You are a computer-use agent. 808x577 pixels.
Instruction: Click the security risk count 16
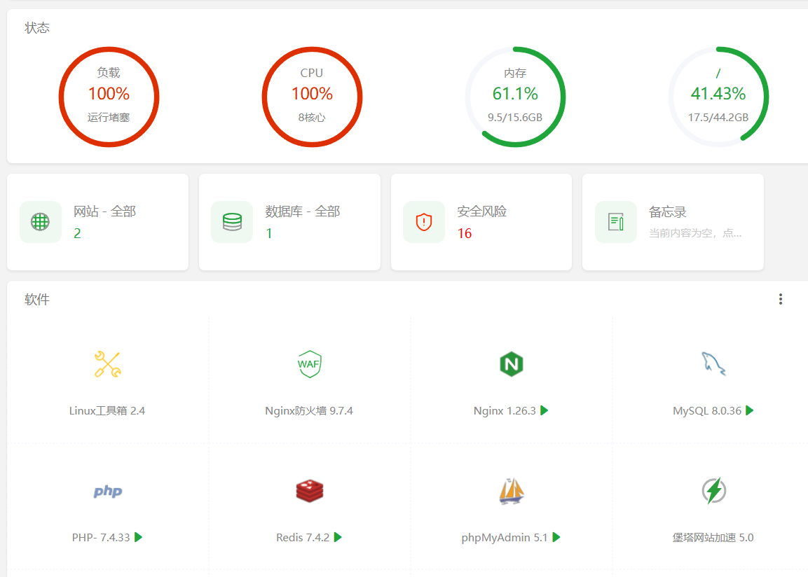pos(465,234)
